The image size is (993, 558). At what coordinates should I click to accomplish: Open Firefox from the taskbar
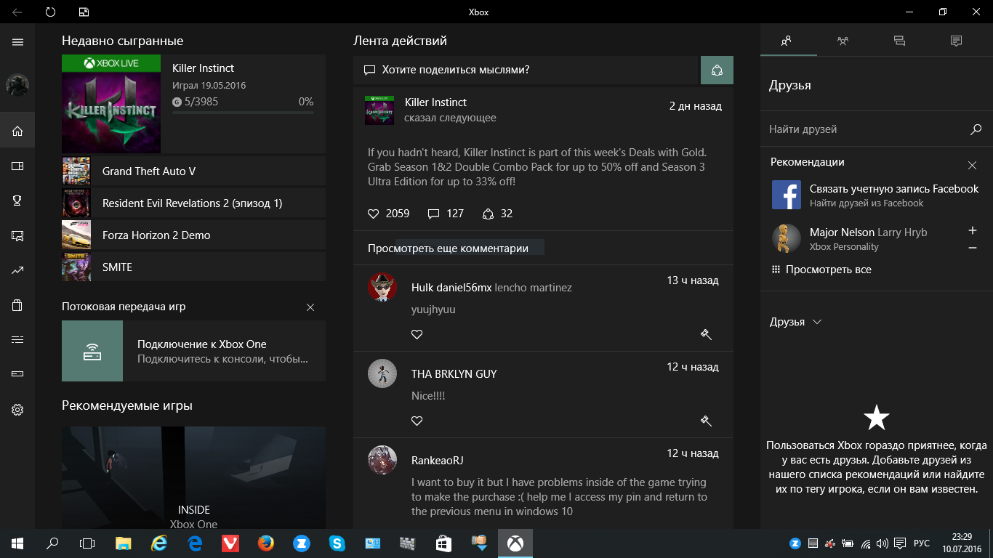266,543
